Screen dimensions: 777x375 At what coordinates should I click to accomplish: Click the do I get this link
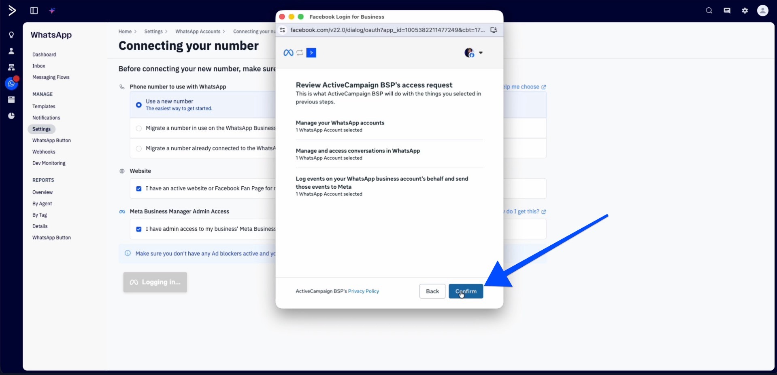point(522,212)
